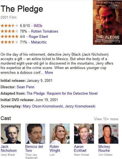Open the Rotten Tomatoes link
The height and width of the screenshot is (159, 122).
(x=45, y=31)
